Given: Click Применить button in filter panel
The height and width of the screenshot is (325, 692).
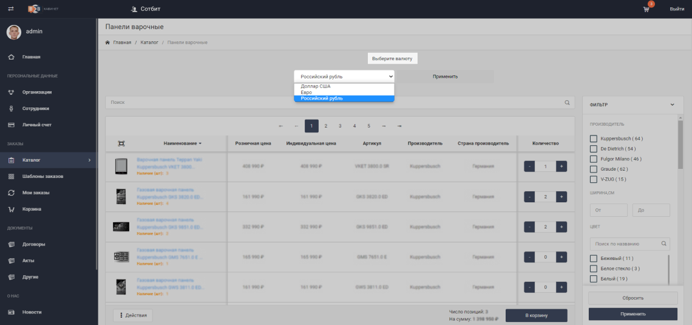Looking at the screenshot, I should [x=633, y=314].
